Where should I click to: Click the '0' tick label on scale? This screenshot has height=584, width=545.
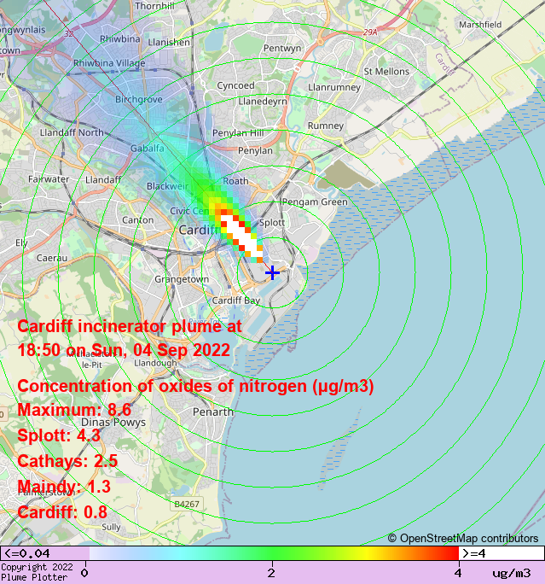click(84, 573)
